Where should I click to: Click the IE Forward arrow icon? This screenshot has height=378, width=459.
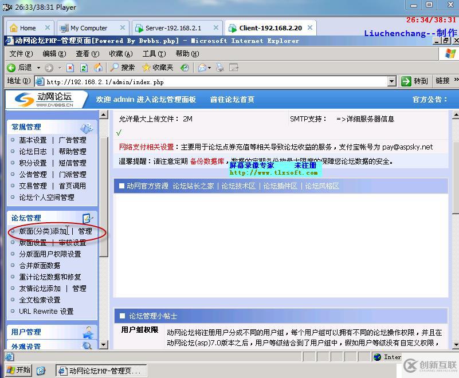tap(49, 68)
